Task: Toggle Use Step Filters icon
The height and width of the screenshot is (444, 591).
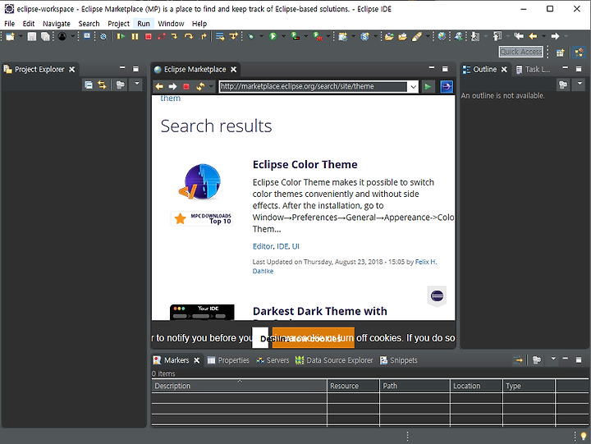Action: click(234, 37)
